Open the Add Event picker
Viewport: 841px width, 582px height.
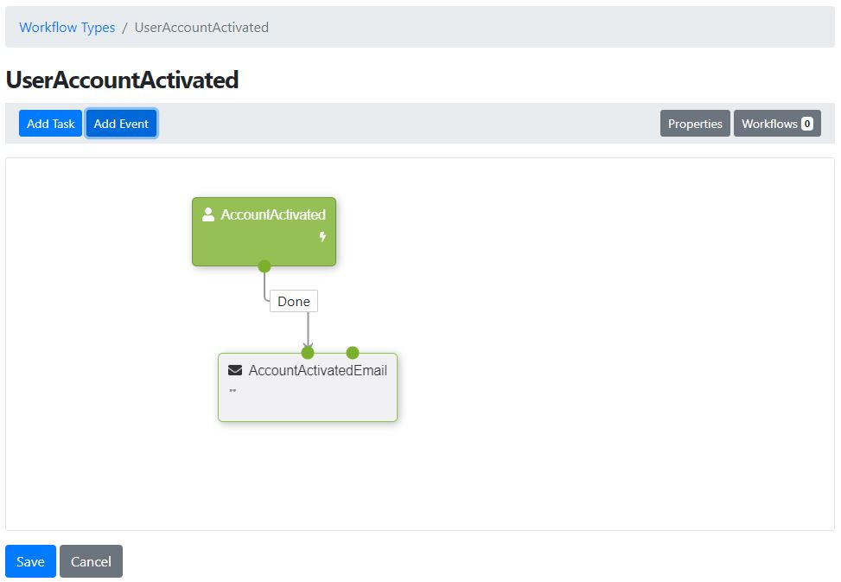pyautogui.click(x=121, y=124)
